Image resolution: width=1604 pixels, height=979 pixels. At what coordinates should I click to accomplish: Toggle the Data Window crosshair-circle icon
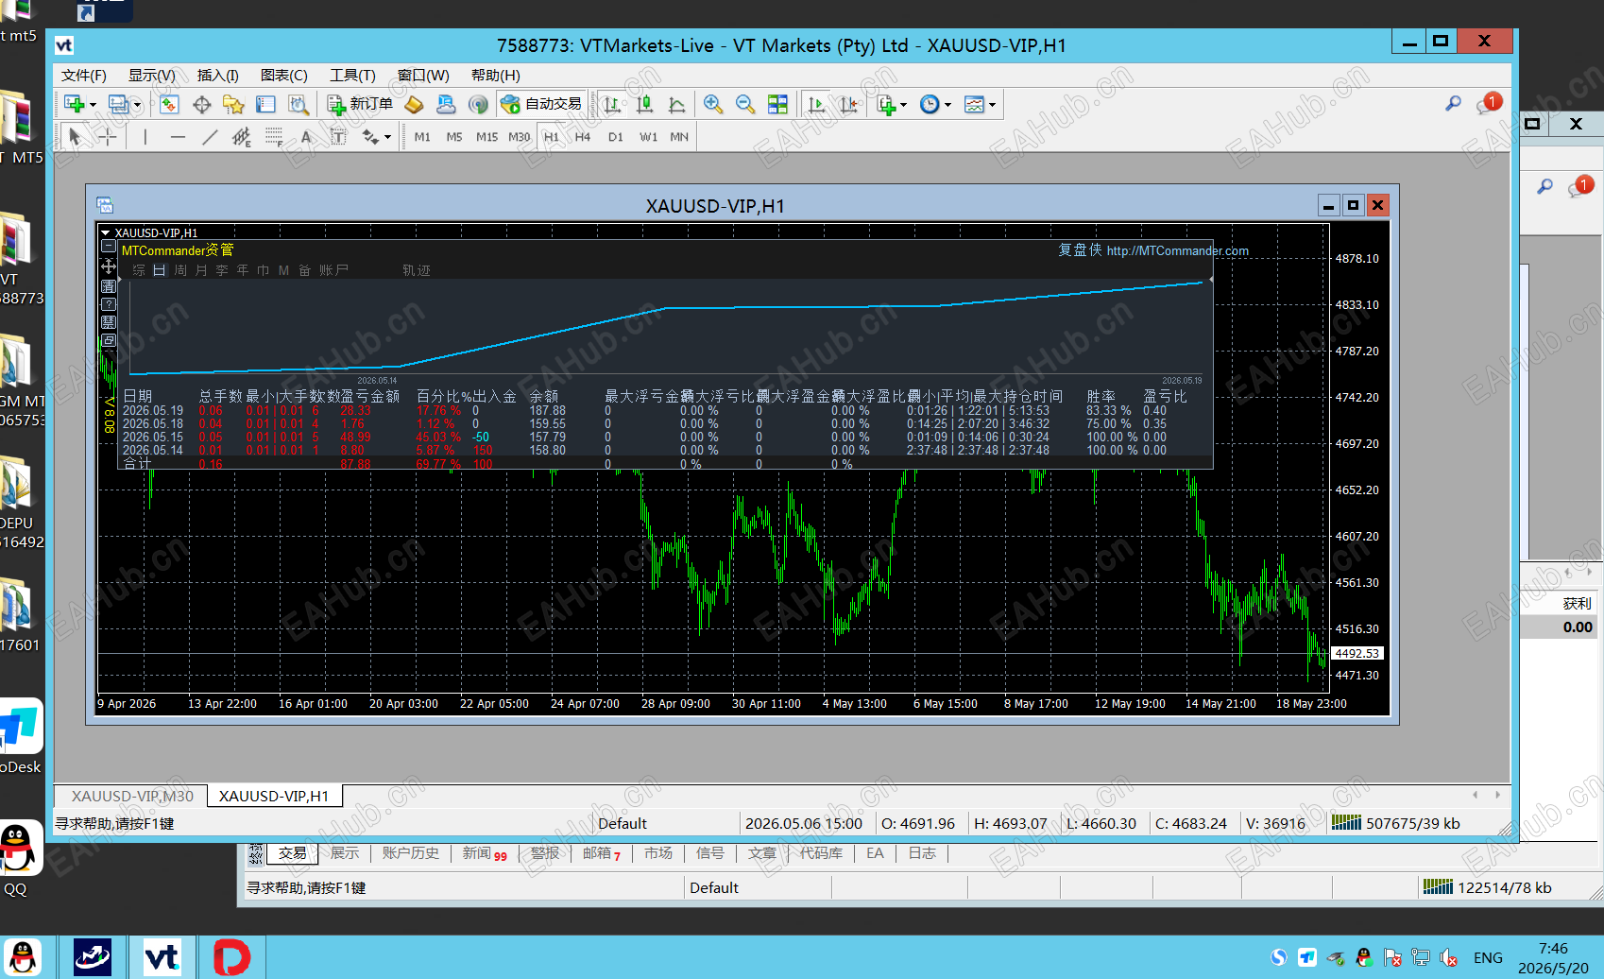(x=201, y=104)
